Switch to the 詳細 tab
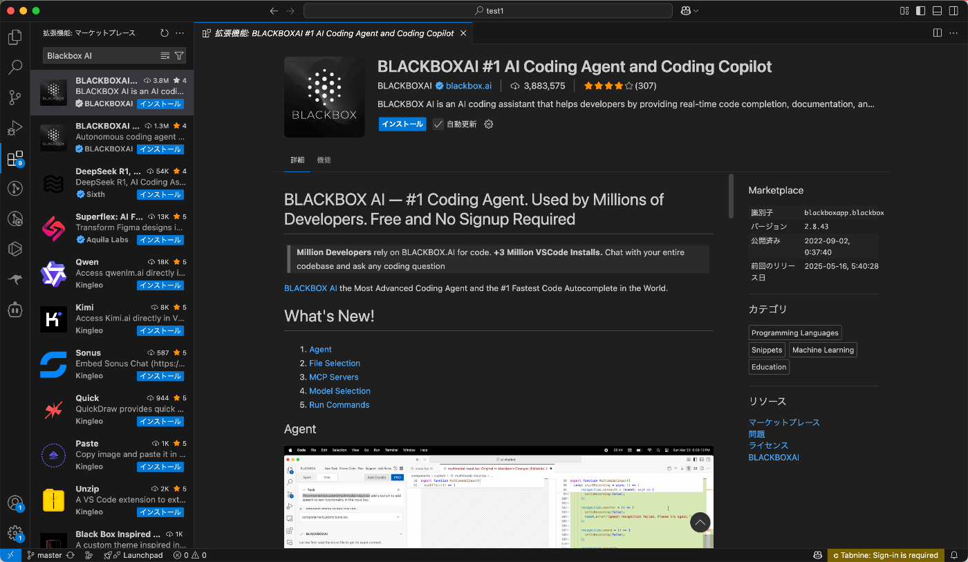The image size is (968, 562). [297, 160]
